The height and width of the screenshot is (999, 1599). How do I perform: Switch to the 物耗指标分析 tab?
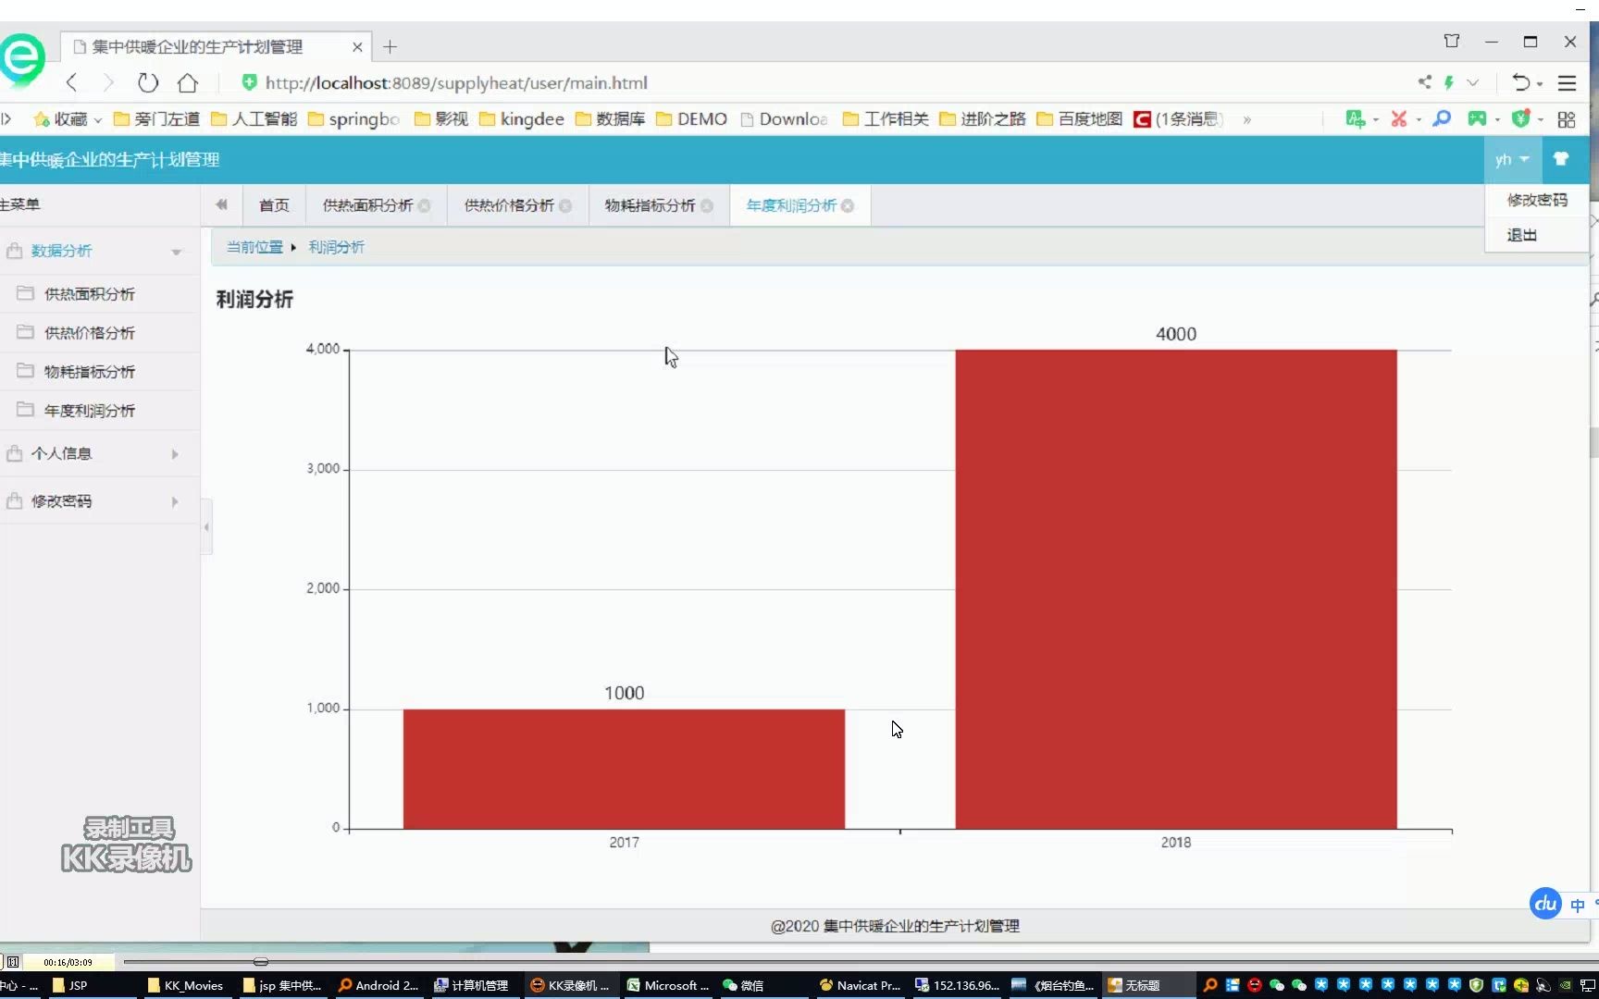pos(650,205)
